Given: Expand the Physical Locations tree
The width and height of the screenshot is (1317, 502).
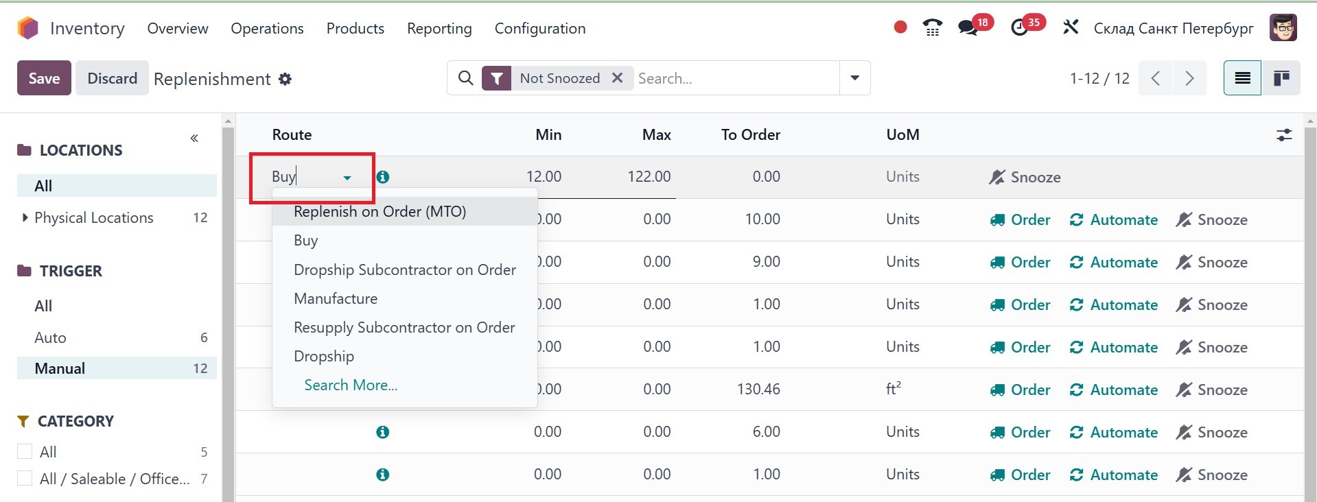Looking at the screenshot, I should coord(25,217).
